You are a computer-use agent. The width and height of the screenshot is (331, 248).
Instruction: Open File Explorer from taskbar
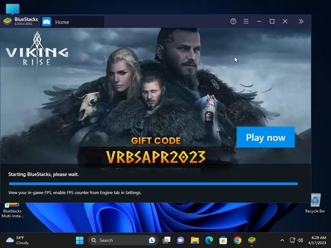(195, 240)
